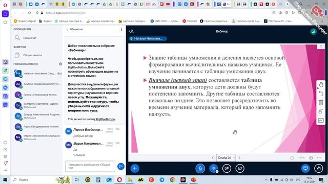This screenshot has height=184, width=328.
Task: Toggle the user list panel
Action: (x=131, y=31)
